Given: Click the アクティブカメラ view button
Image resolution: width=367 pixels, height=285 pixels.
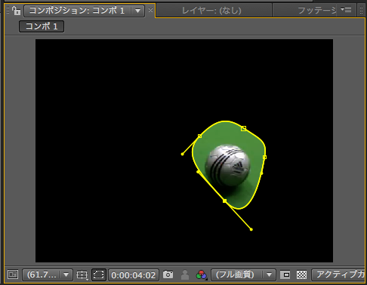Looking at the screenshot, I should 338,274.
